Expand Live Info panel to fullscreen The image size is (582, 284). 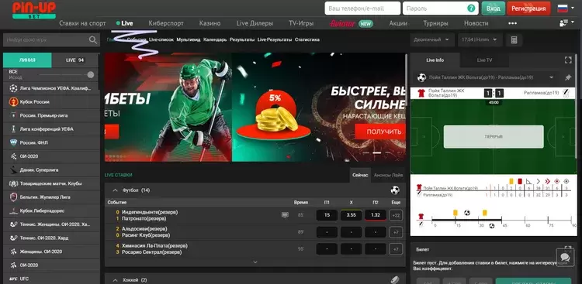pos(568,60)
